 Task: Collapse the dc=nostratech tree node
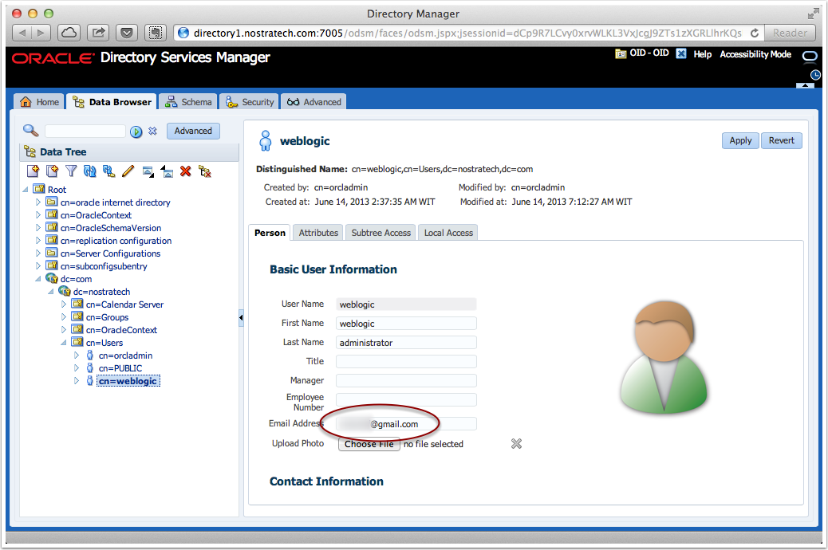tap(53, 292)
